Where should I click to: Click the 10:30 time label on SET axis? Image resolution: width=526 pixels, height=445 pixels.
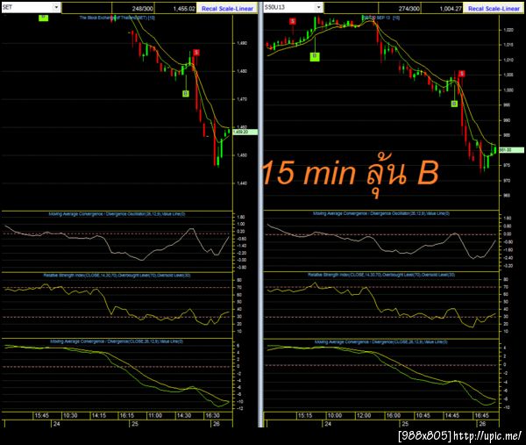coord(70,416)
